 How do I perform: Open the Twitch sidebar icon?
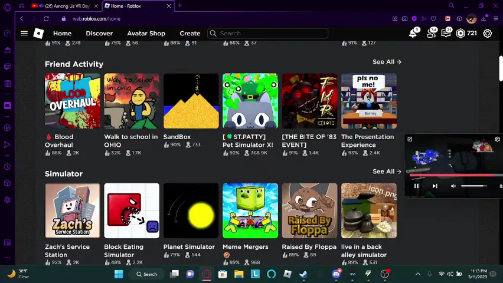(7, 67)
